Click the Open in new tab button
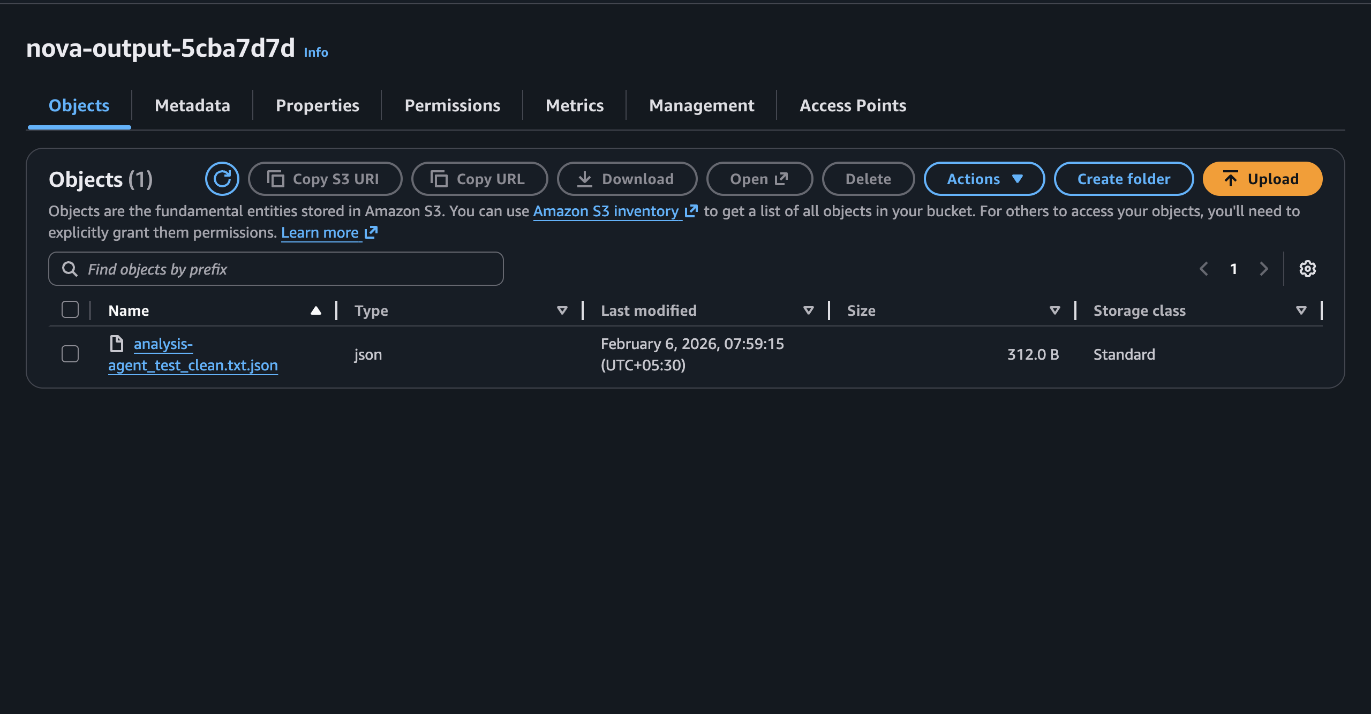1371x714 pixels. [759, 179]
